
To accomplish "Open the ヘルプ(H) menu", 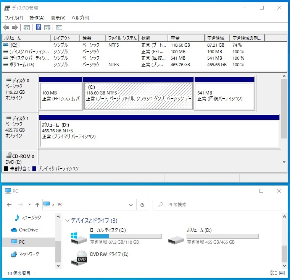I will click(81, 18).
